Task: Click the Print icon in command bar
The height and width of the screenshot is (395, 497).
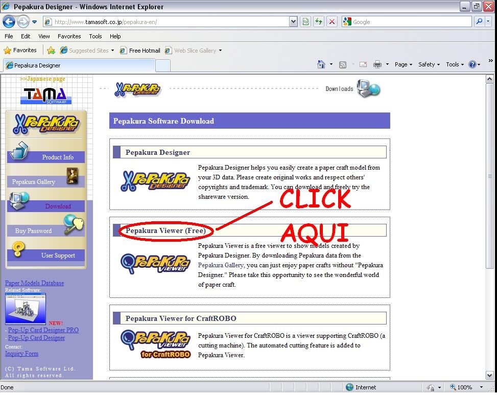Action: tap(377, 64)
